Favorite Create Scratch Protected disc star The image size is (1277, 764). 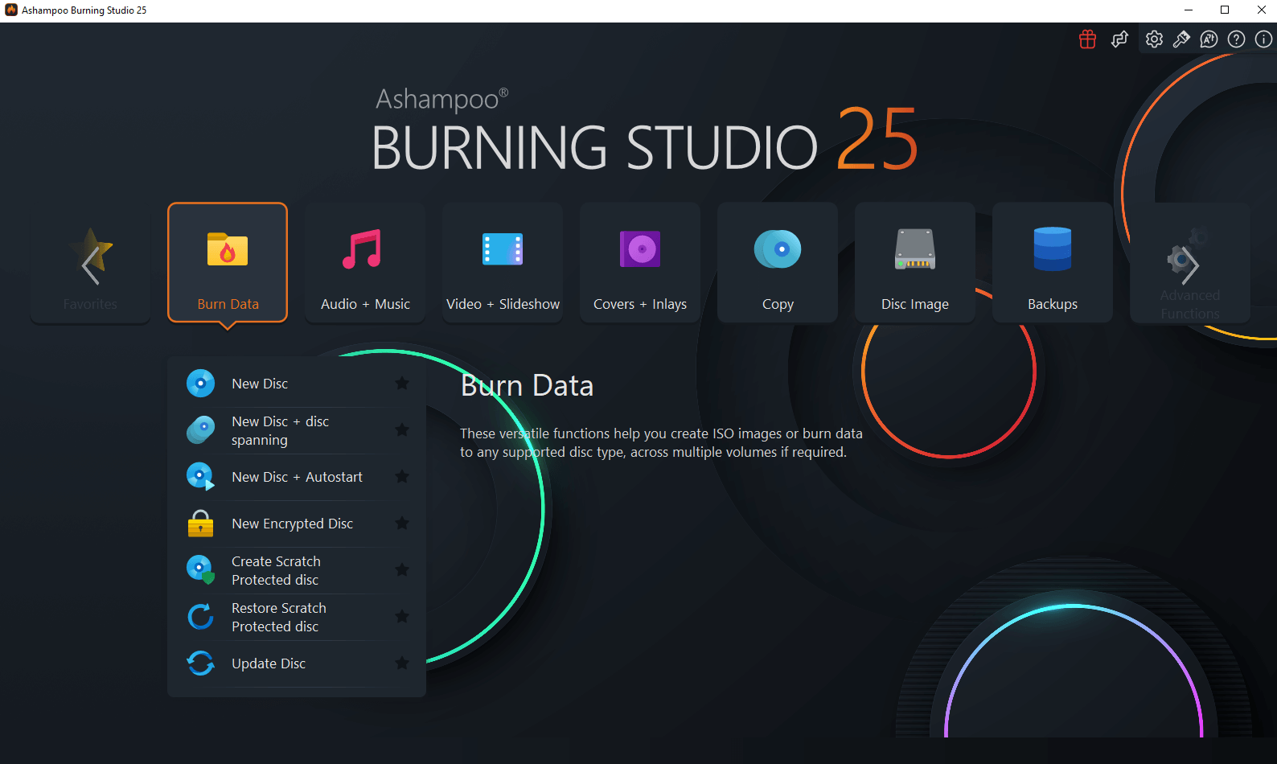tap(402, 570)
